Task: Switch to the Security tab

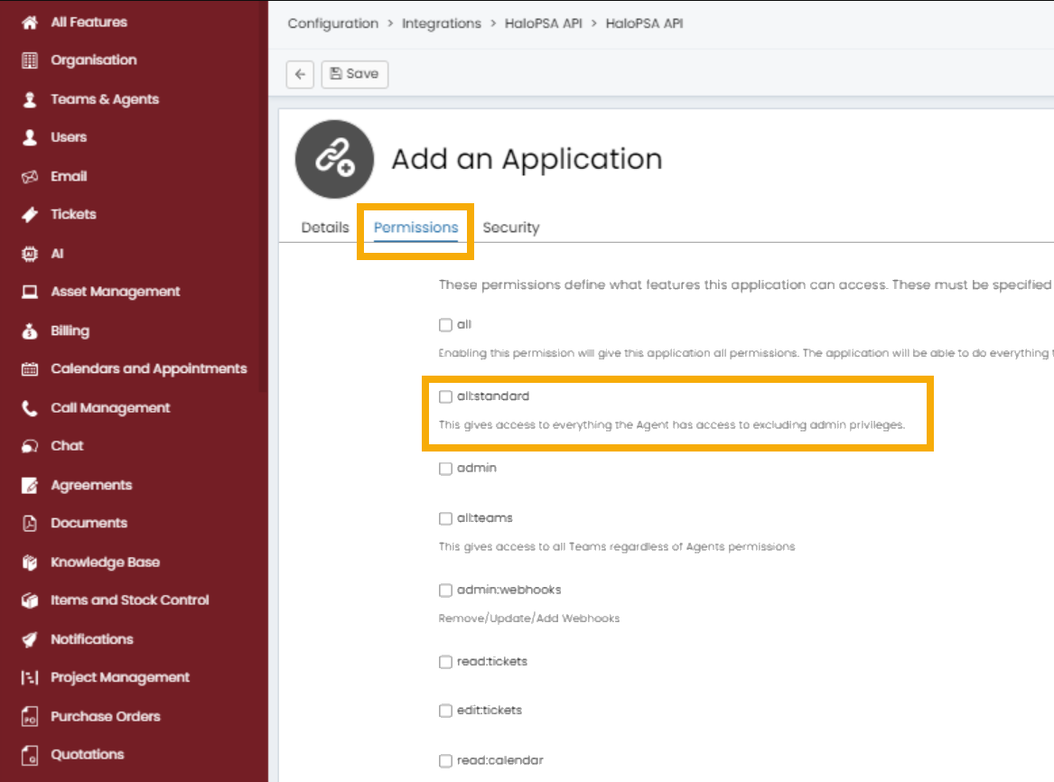Action: coord(510,228)
